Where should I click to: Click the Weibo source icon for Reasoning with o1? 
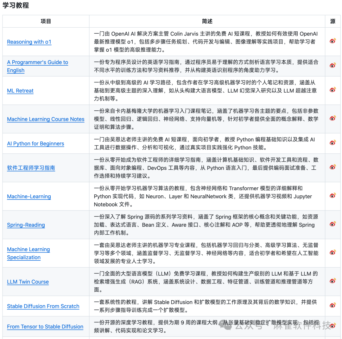333,42
